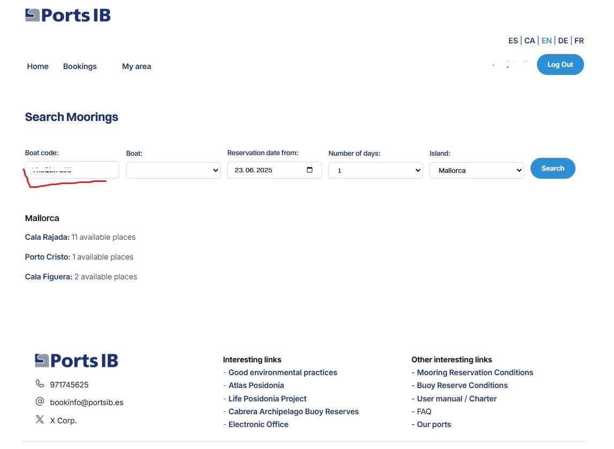Click the X Corp. social icon

point(40,420)
